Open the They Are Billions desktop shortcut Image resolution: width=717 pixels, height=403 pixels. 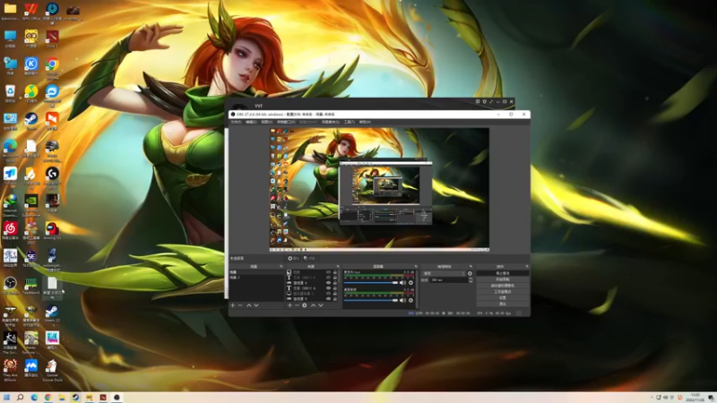(x=10, y=370)
